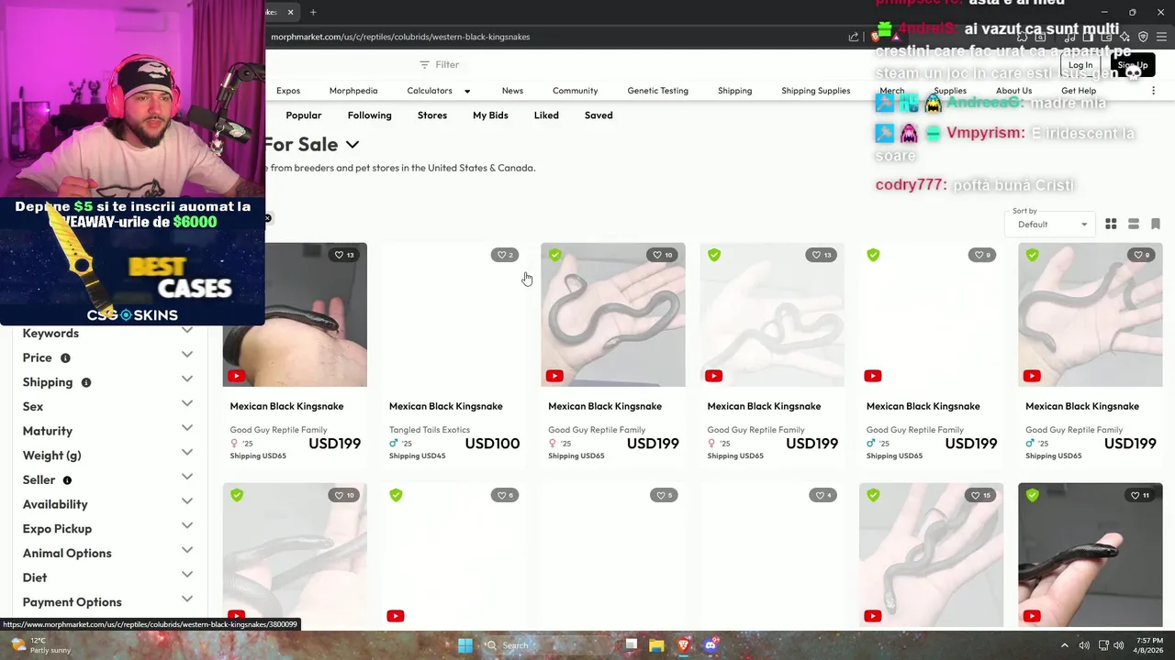The image size is (1175, 660).
Task: Expand the Maturity filter section
Action: (x=187, y=428)
